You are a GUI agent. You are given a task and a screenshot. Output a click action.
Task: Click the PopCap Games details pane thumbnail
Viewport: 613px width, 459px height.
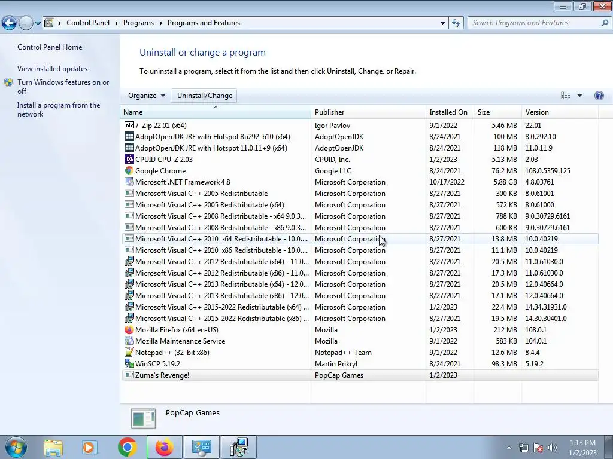pos(144,418)
